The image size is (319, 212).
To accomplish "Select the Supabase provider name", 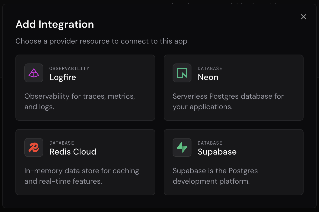I will [217, 152].
